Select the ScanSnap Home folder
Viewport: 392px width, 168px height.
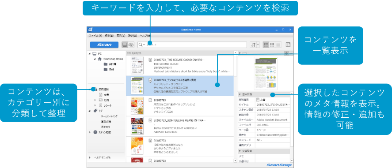pyautogui.click(x=113, y=59)
